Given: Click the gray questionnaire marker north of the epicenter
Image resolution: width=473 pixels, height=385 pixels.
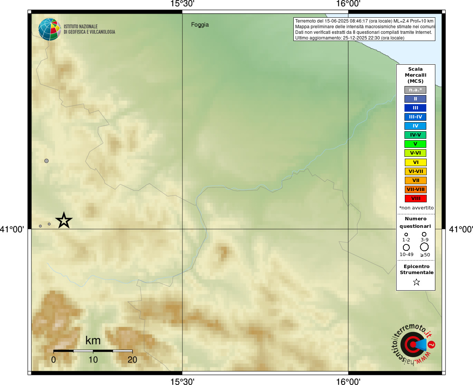Looking at the screenshot, I should point(46,161).
